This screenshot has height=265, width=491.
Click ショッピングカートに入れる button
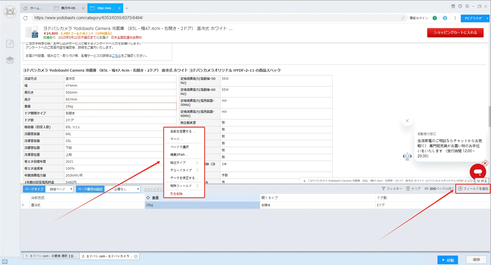(455, 33)
